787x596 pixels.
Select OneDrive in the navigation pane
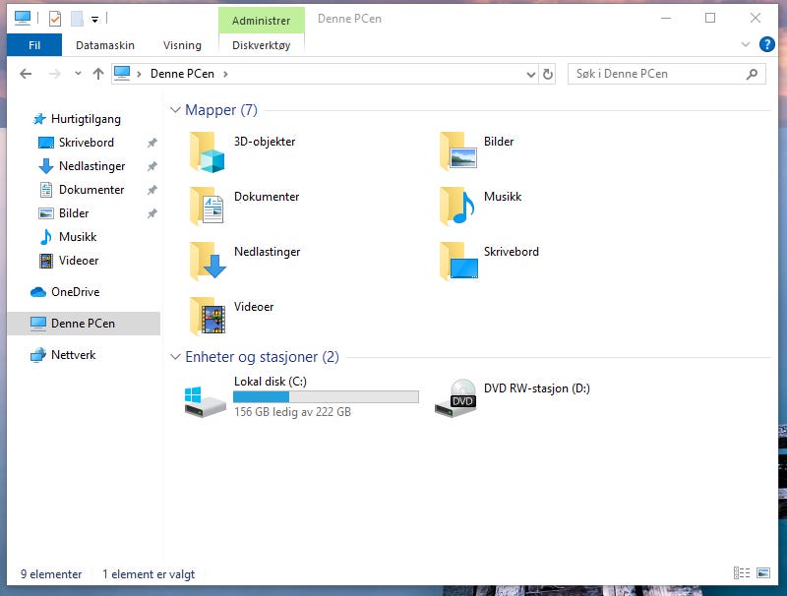click(x=76, y=292)
